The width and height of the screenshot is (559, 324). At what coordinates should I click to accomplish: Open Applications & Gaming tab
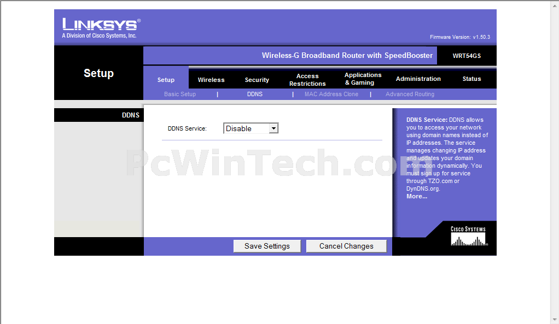pyautogui.click(x=363, y=79)
